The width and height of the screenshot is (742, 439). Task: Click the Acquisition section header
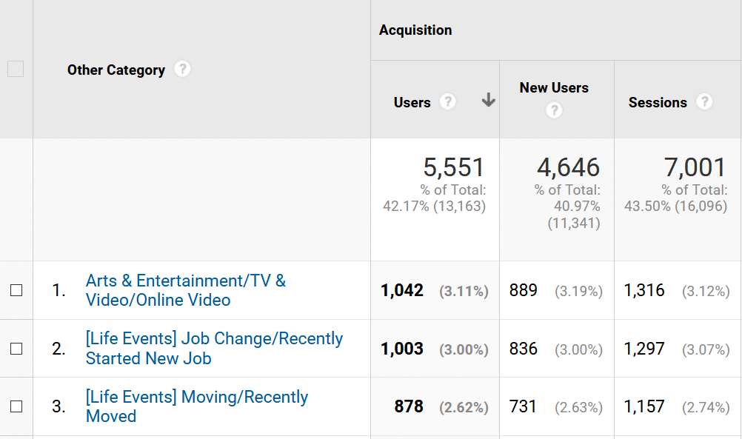click(x=415, y=30)
